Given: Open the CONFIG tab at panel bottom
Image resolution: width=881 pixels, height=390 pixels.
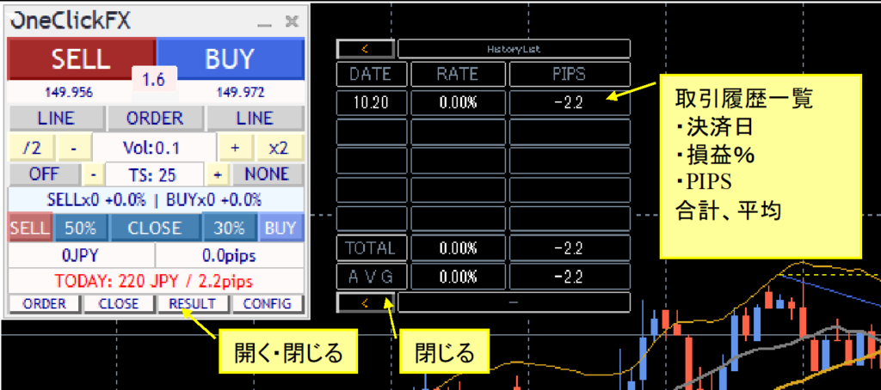Looking at the screenshot, I should (x=267, y=303).
